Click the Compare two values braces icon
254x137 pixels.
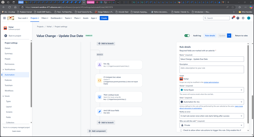click(x=99, y=80)
